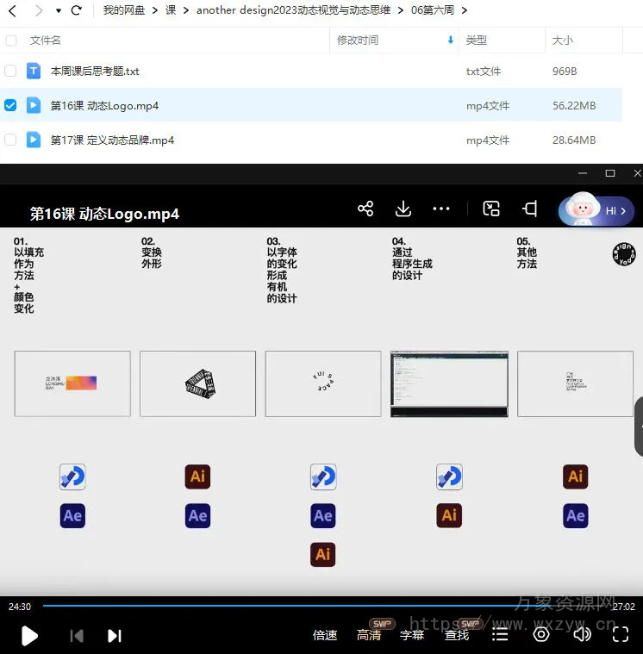Image resolution: width=643 pixels, height=654 pixels.
Task: Open the 倍速 playback speed menu
Action: tap(325, 635)
